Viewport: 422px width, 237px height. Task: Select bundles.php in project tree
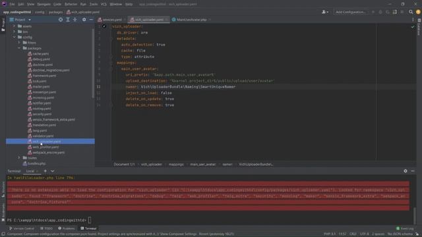[37, 163]
